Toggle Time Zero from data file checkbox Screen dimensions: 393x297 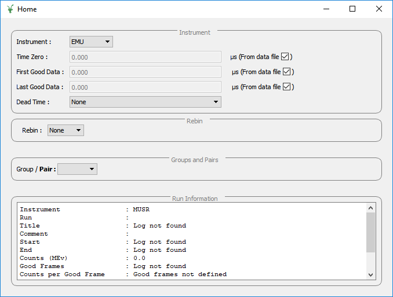pyautogui.click(x=285, y=57)
